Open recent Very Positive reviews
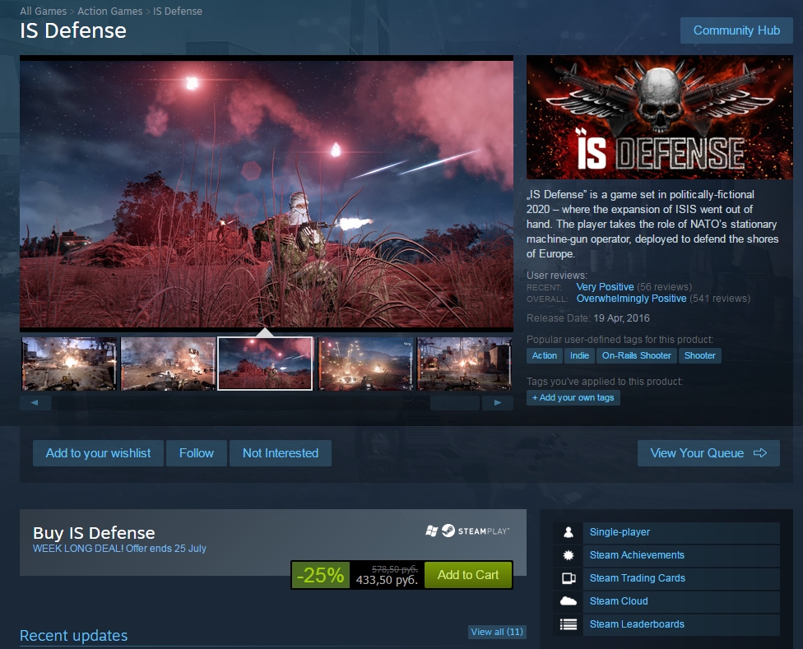Viewport: 803px width, 649px height. pyautogui.click(x=605, y=287)
